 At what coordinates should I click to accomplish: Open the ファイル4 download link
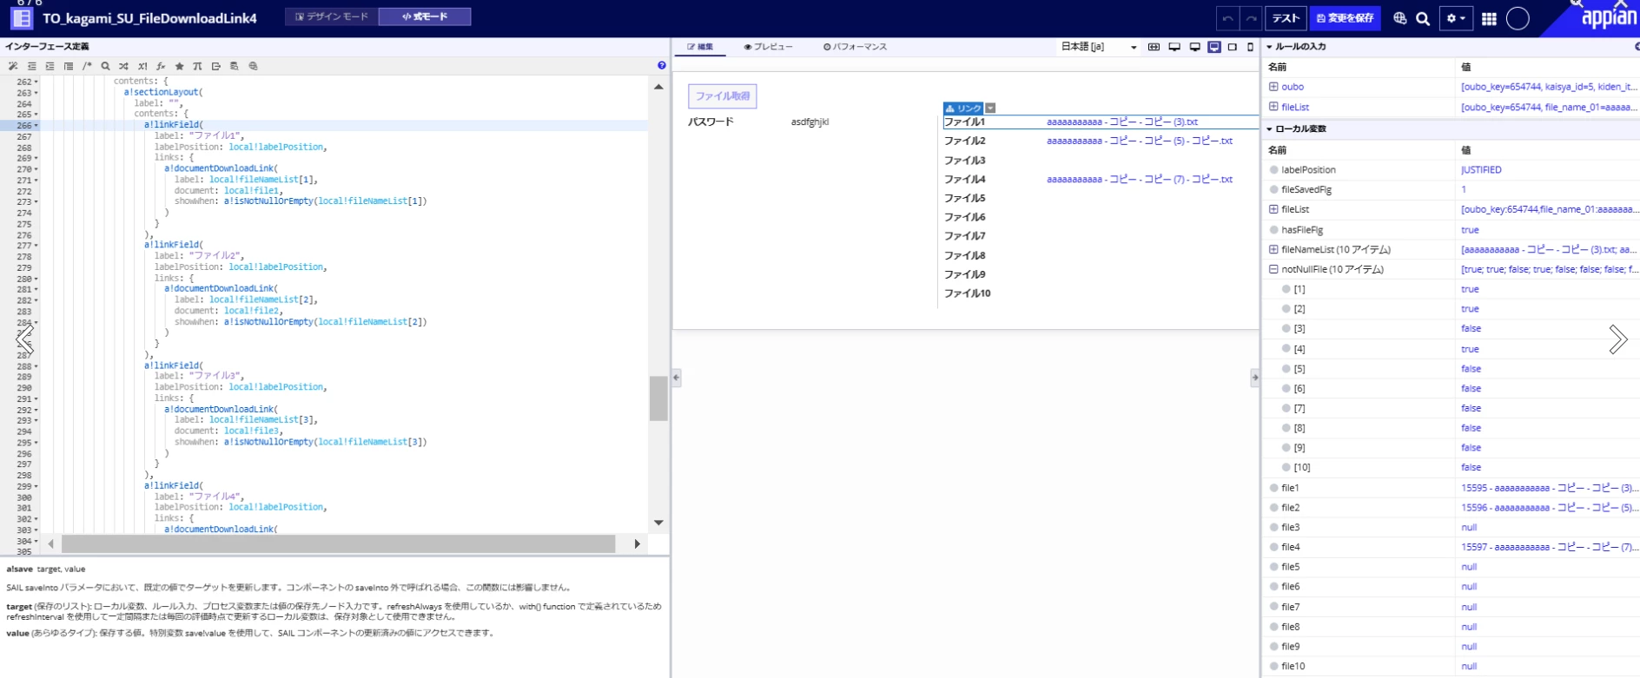pos(1140,179)
